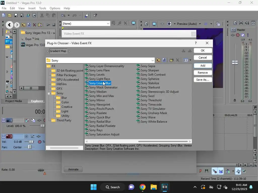This screenshot has height=193, width=258.
Task: Click the Save As... button
Action: [203, 80]
